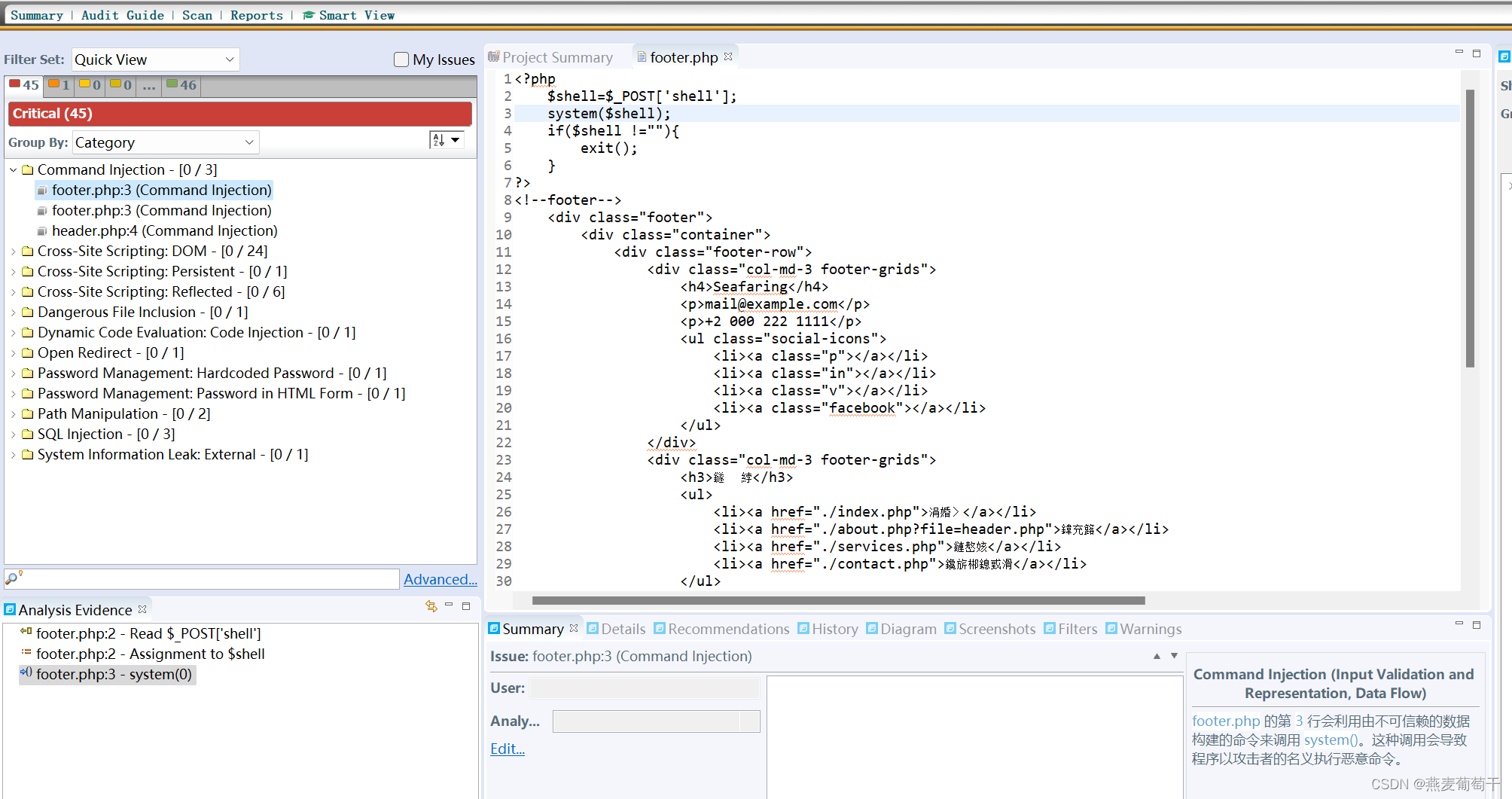
Task: Click the Critical (45) header bar
Action: click(x=240, y=114)
